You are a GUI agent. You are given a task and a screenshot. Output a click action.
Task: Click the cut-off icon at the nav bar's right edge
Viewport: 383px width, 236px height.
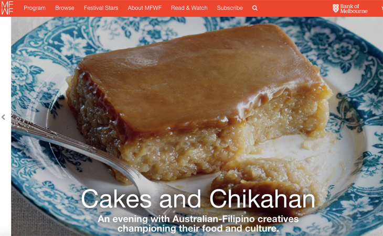pyautogui.click(x=382, y=8)
